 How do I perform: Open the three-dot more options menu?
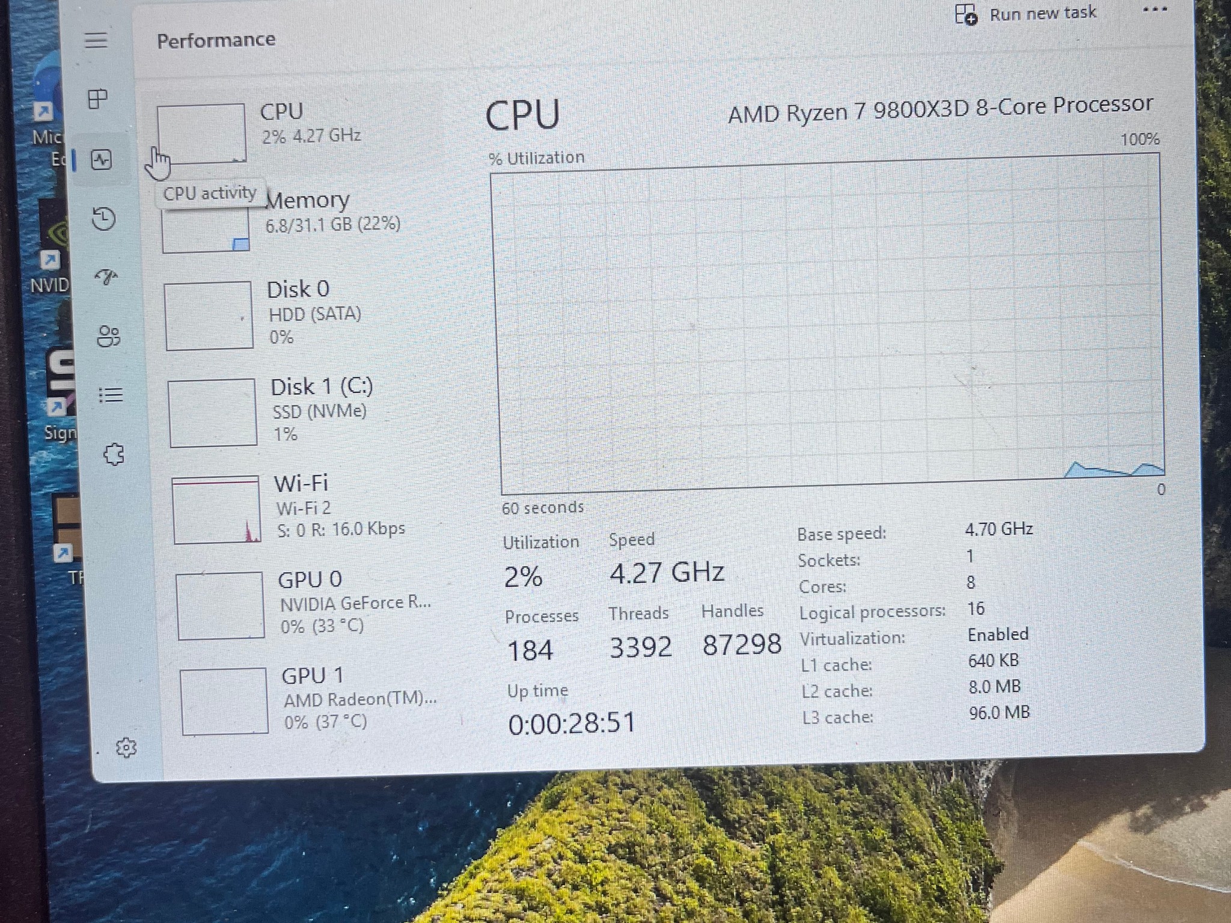1155,10
